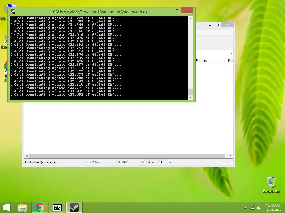
Task: Switch to 7-Zip on the taskbar
Action: click(x=57, y=207)
